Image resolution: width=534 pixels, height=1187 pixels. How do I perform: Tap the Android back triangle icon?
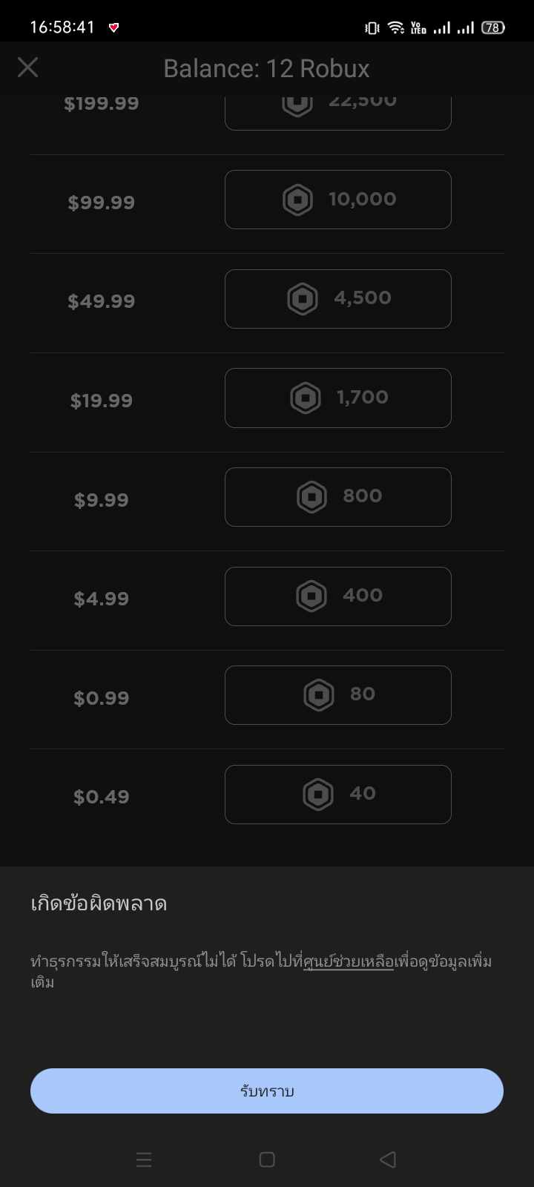(387, 1160)
